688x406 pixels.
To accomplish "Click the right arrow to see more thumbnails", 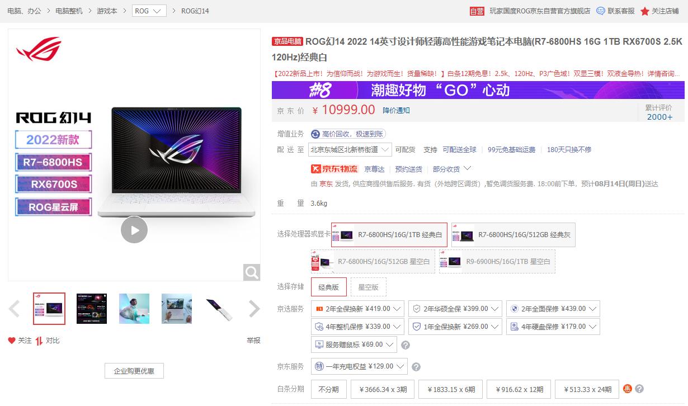I will (253, 308).
